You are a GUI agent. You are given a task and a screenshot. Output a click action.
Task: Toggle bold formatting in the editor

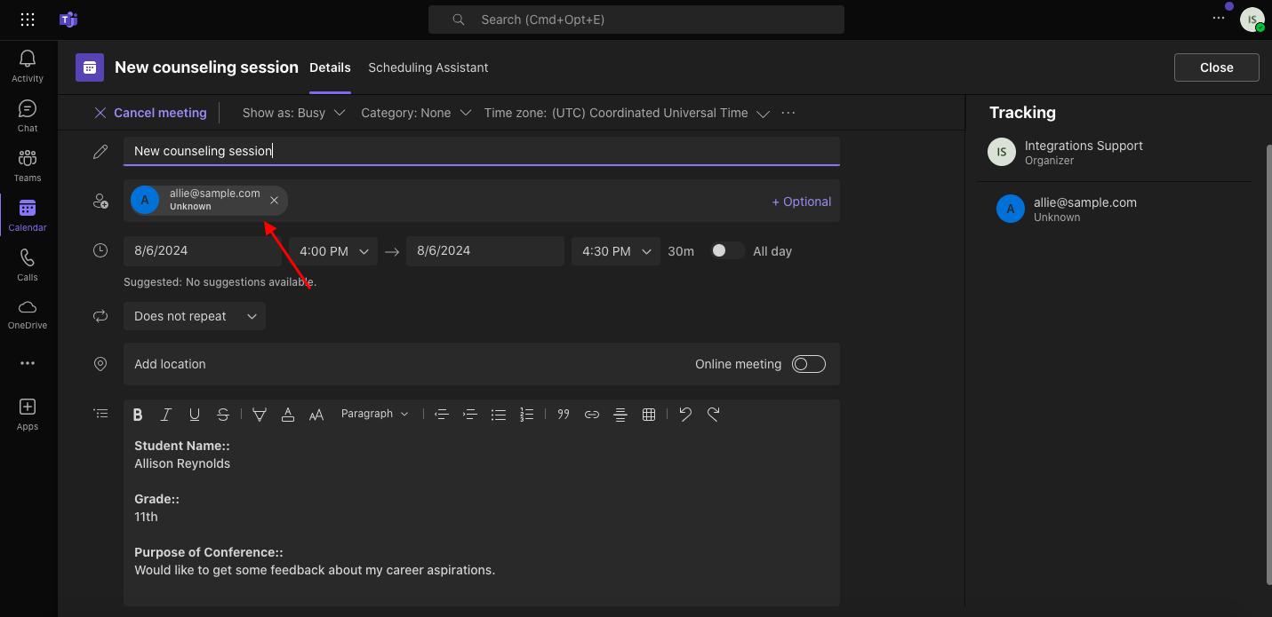pos(138,415)
